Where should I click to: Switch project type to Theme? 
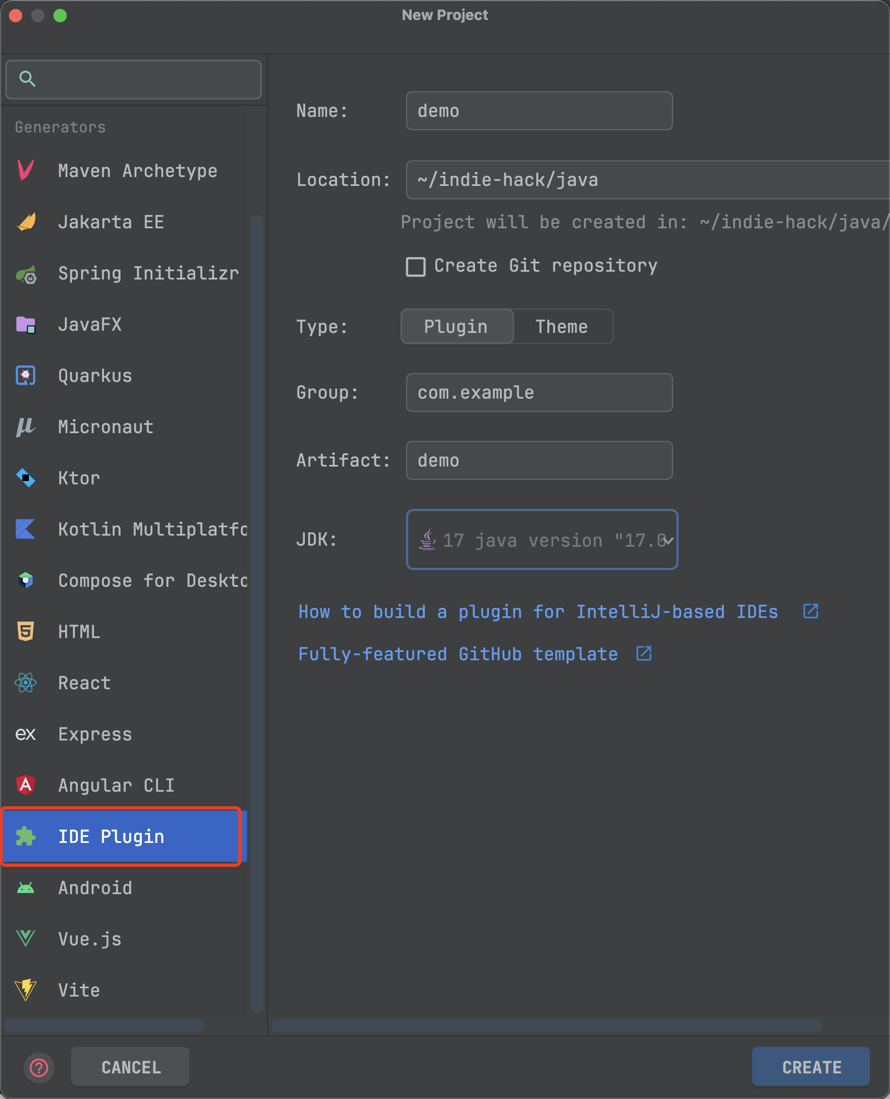click(x=562, y=327)
